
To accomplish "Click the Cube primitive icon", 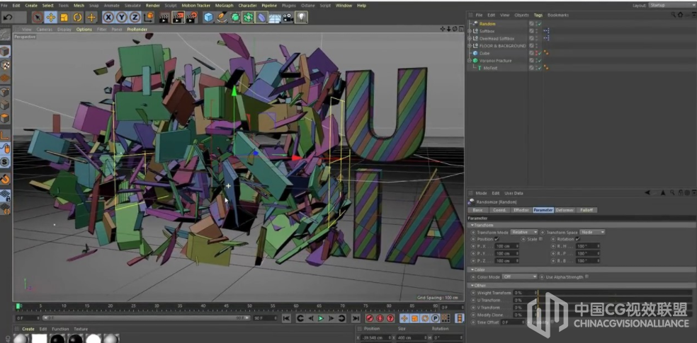I will tap(208, 17).
